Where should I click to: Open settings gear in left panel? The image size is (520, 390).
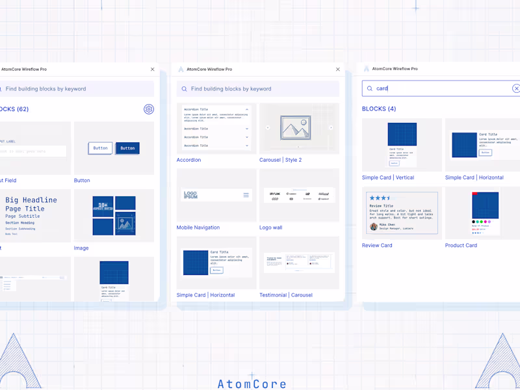[149, 109]
